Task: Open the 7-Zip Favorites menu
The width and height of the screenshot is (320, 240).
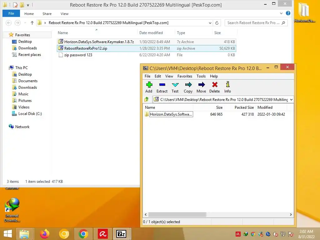Action: pos(185,76)
